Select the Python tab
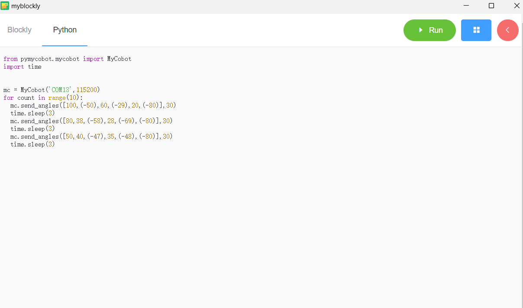 65,30
